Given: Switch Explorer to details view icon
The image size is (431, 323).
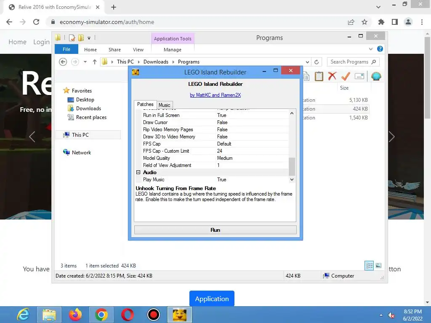Looking at the screenshot, I should click(x=369, y=266).
